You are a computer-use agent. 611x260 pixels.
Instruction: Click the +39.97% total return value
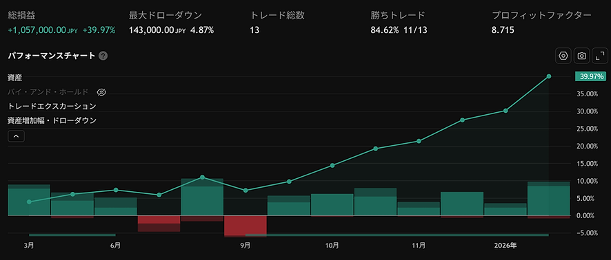[x=99, y=30]
